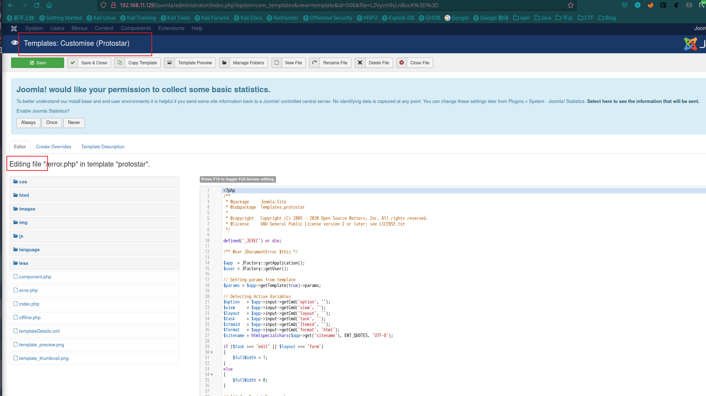706x396 pixels.
Task: Open the CTF bookmarks folder
Action: click(586, 18)
